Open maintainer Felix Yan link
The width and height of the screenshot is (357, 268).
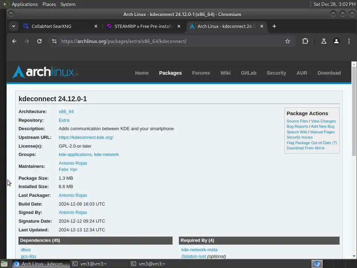[68, 170]
